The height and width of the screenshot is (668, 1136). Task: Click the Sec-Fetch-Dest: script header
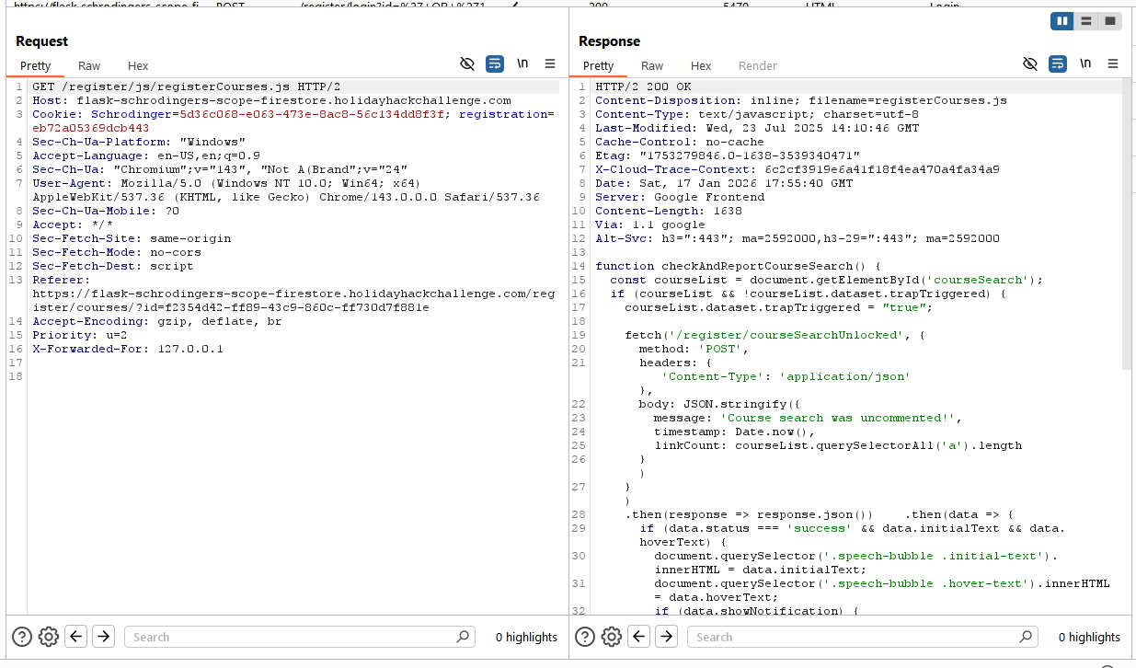pyautogui.click(x=113, y=266)
